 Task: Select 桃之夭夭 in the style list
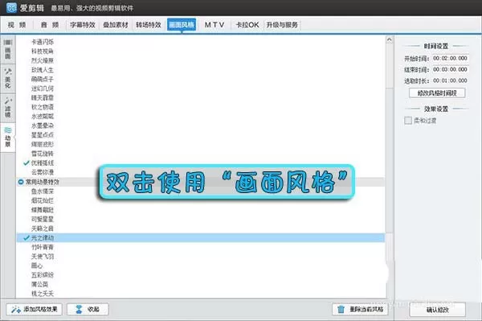point(43,294)
